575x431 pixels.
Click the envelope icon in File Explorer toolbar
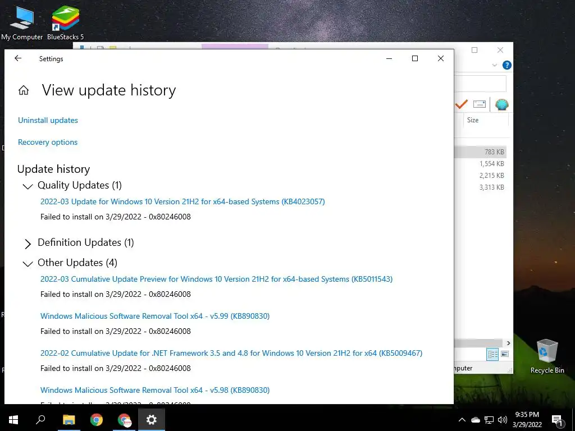click(x=480, y=104)
